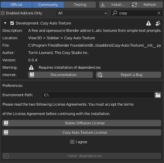
Task: Open the Cozy Auto Texture License
Action: point(82,132)
